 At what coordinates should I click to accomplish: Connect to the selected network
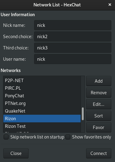click(x=99, y=153)
